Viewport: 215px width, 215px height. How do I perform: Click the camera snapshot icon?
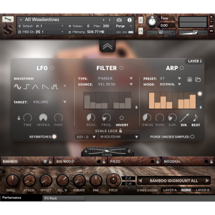pos(119,20)
